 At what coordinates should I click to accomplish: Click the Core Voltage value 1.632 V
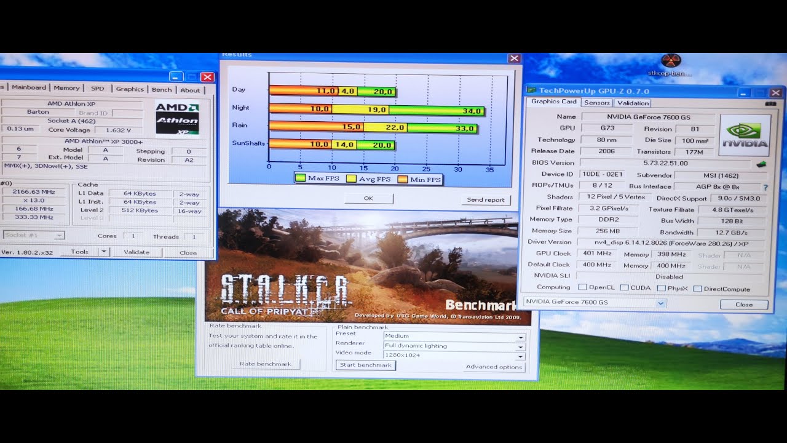point(118,130)
